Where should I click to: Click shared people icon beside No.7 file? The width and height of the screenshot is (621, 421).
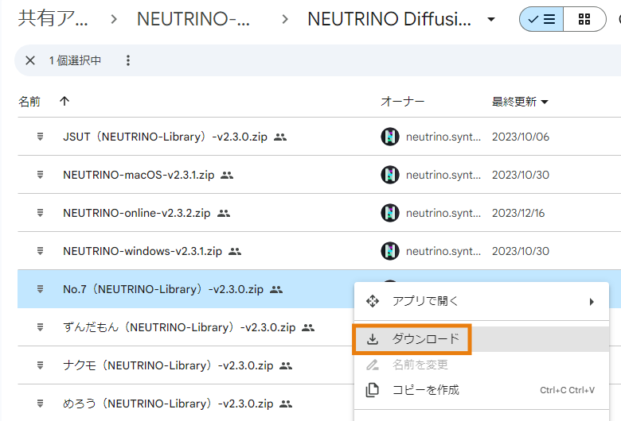click(x=276, y=290)
